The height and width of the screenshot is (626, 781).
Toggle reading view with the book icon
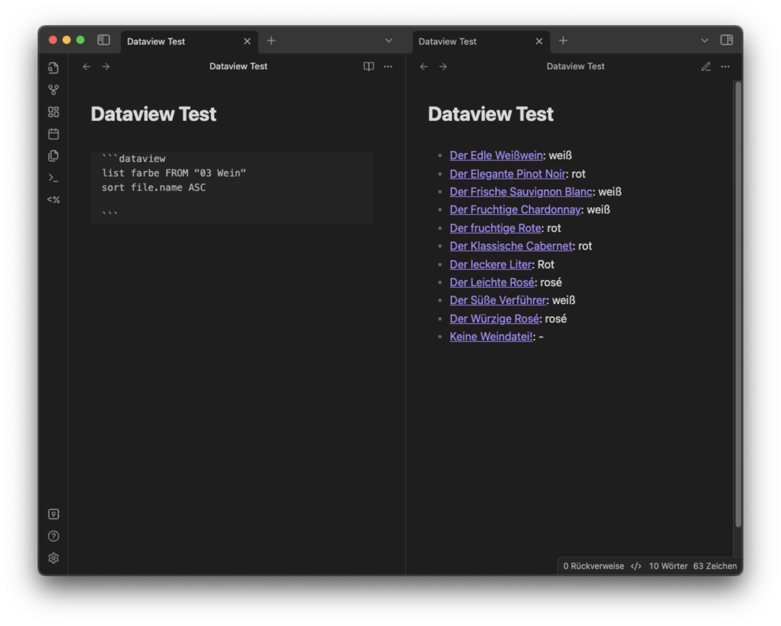[x=368, y=66]
